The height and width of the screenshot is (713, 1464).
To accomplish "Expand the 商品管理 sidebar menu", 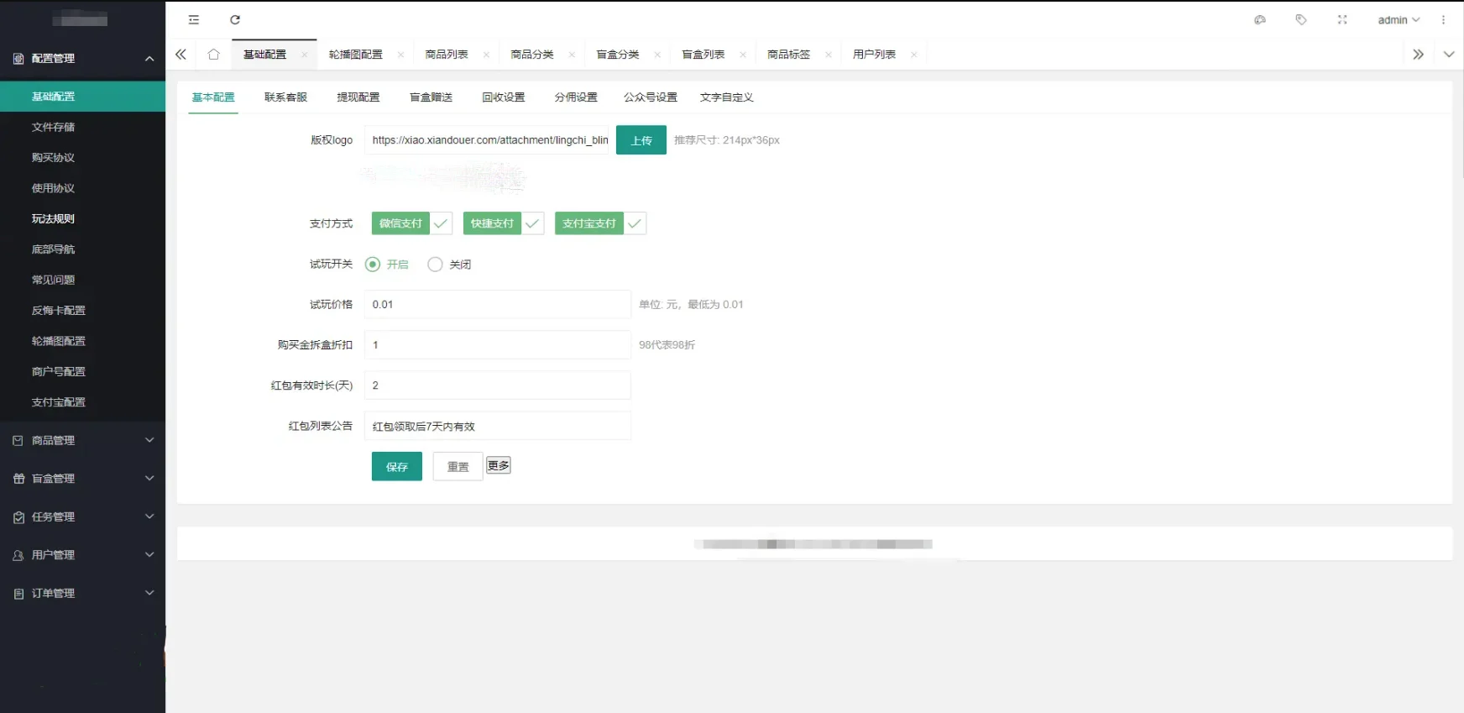I will (82, 440).
